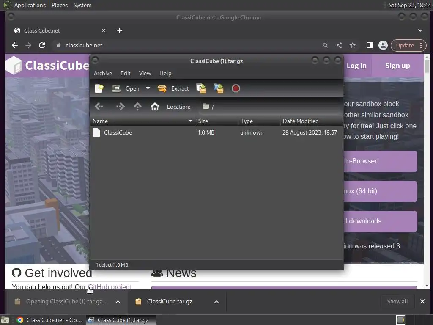Click Chrome's forward arrow
Viewport: 433px width, 325px height.
(28, 45)
